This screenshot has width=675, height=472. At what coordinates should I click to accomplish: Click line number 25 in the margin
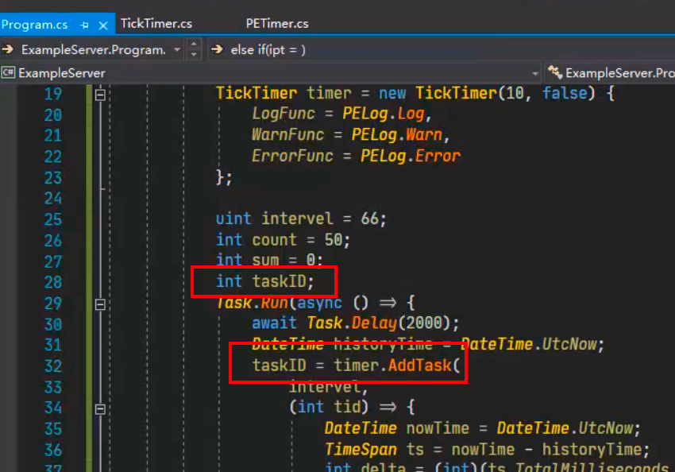52,219
